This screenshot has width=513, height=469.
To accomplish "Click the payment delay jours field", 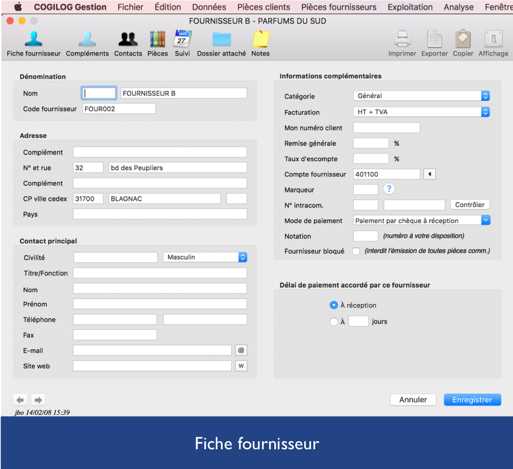I will (359, 321).
